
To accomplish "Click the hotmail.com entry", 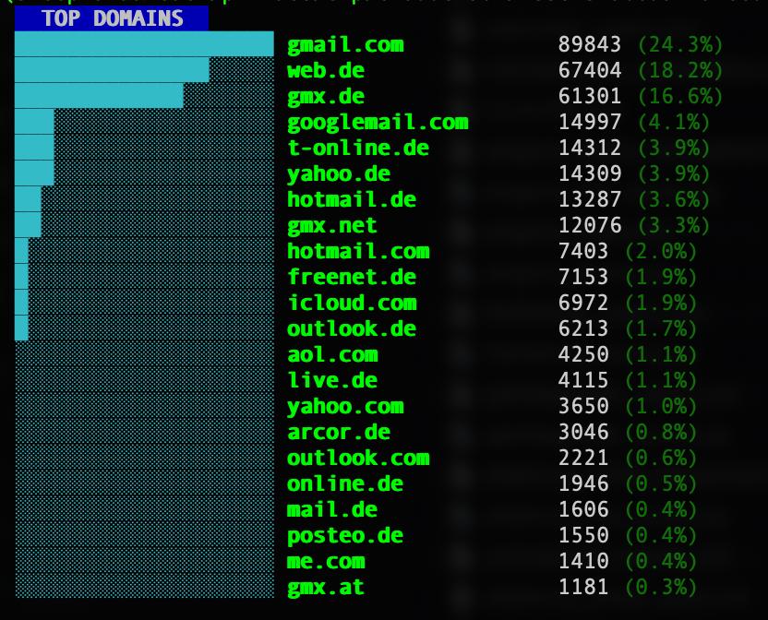I will [358, 251].
